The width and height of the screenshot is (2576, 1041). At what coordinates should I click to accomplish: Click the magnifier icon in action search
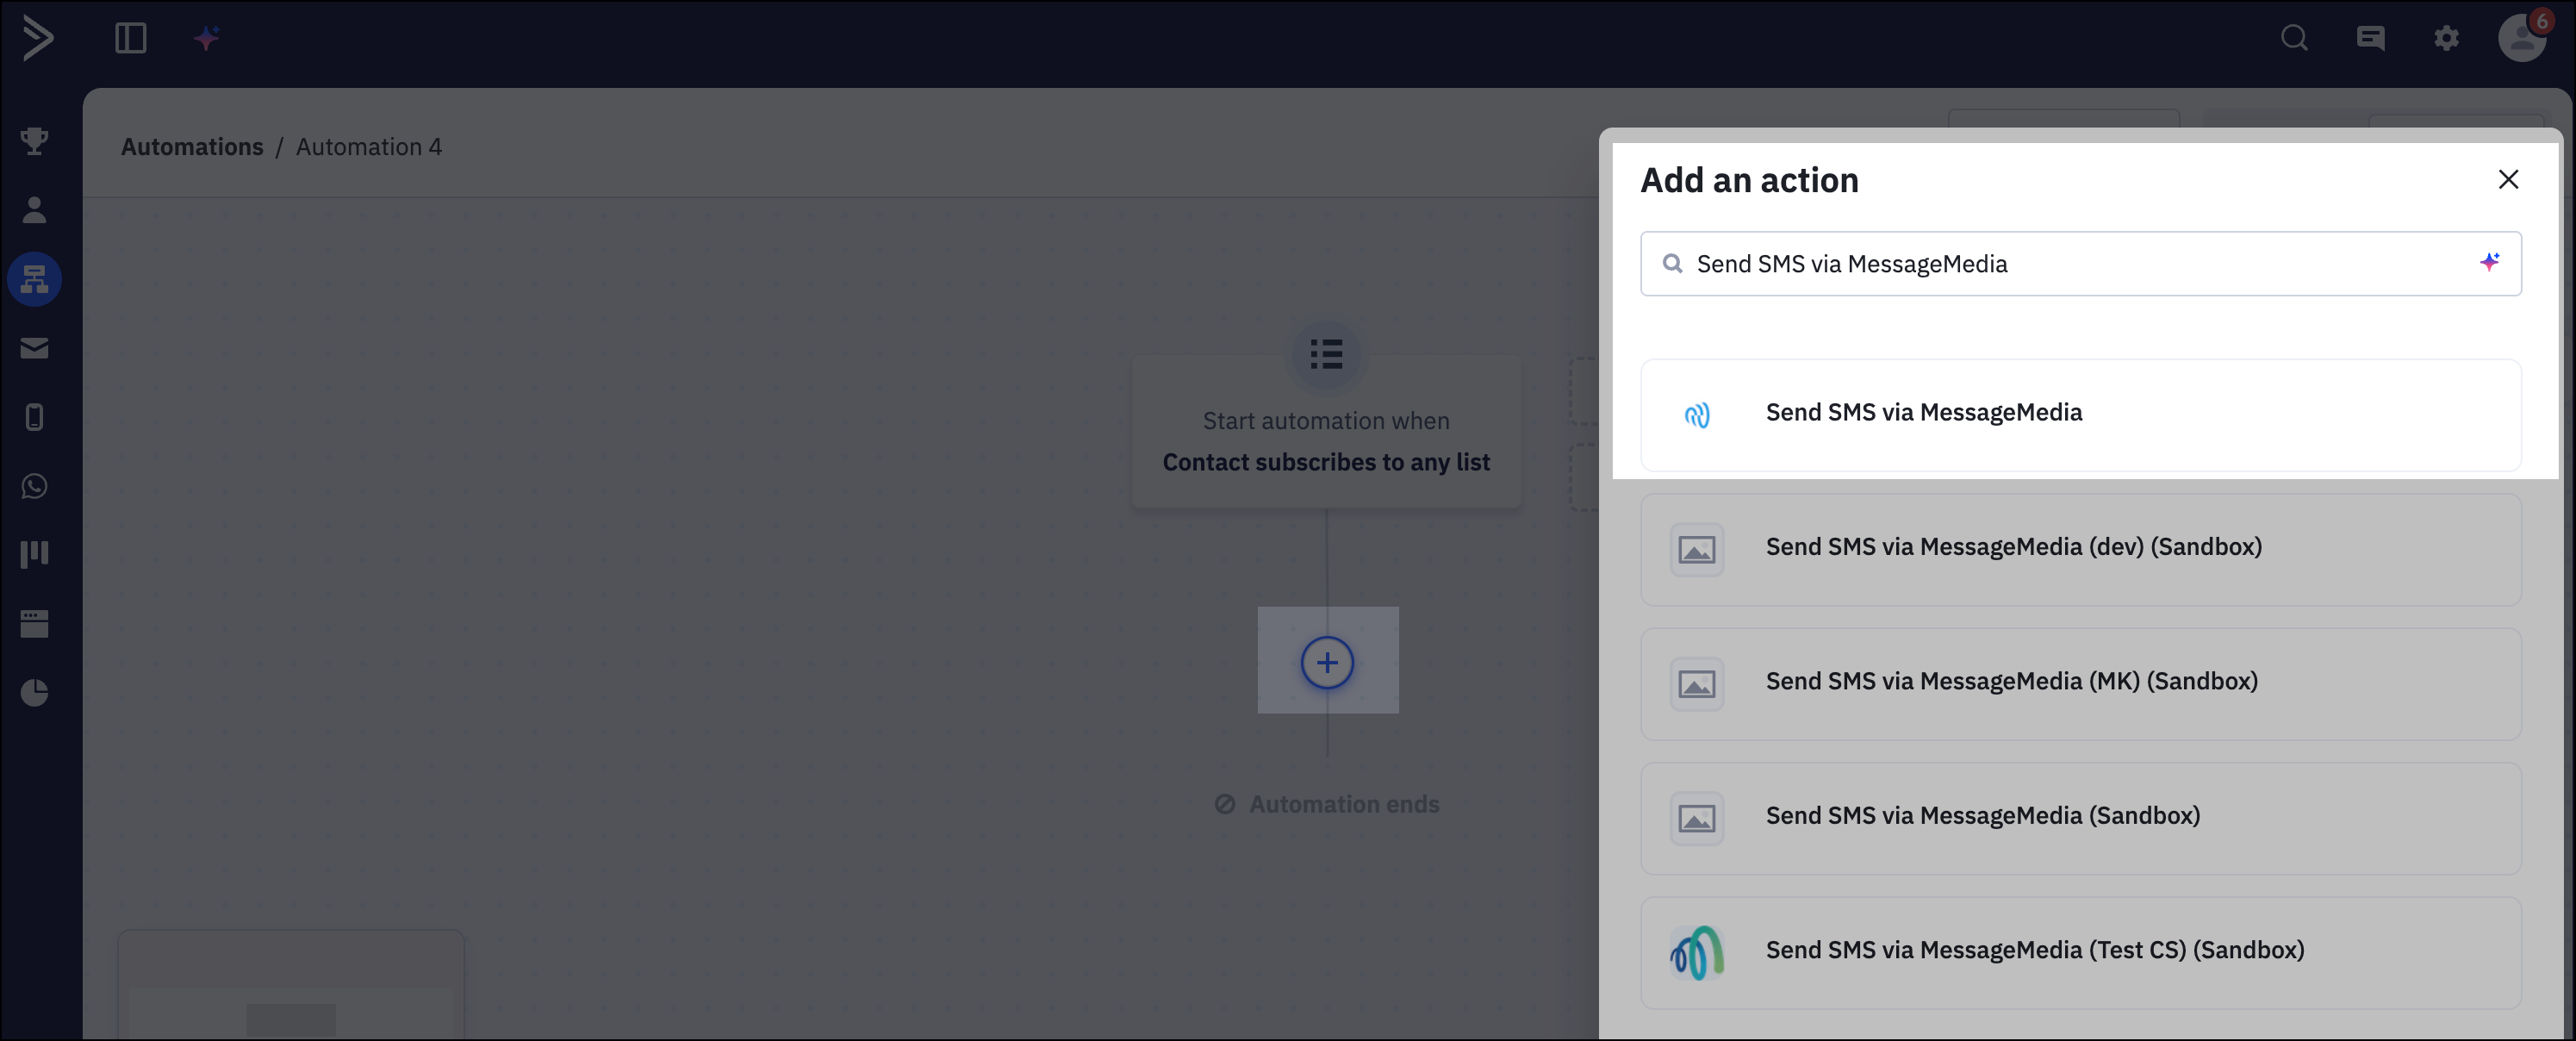[x=1672, y=264]
